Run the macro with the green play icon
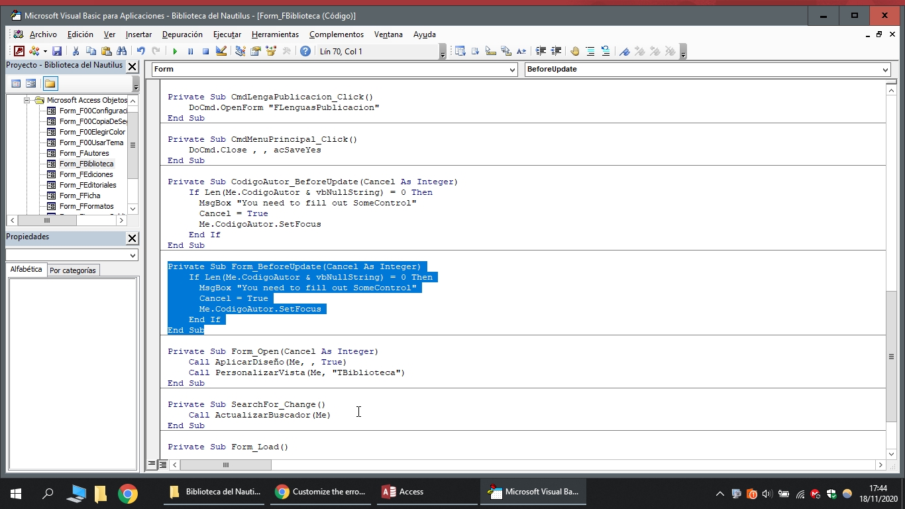 175,51
